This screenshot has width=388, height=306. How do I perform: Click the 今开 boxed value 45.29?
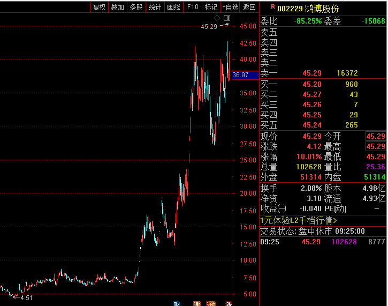[x=376, y=136]
